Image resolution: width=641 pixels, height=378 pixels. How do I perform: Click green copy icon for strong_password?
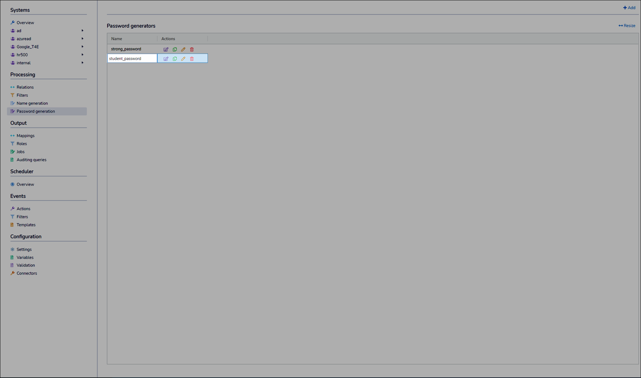click(x=175, y=49)
